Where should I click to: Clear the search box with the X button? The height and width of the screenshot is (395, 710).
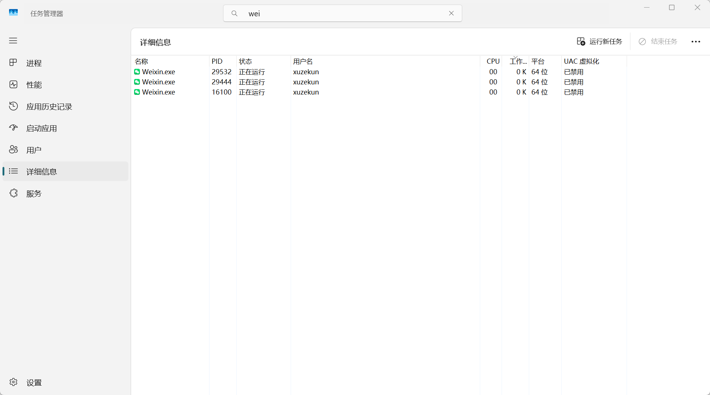pyautogui.click(x=451, y=13)
